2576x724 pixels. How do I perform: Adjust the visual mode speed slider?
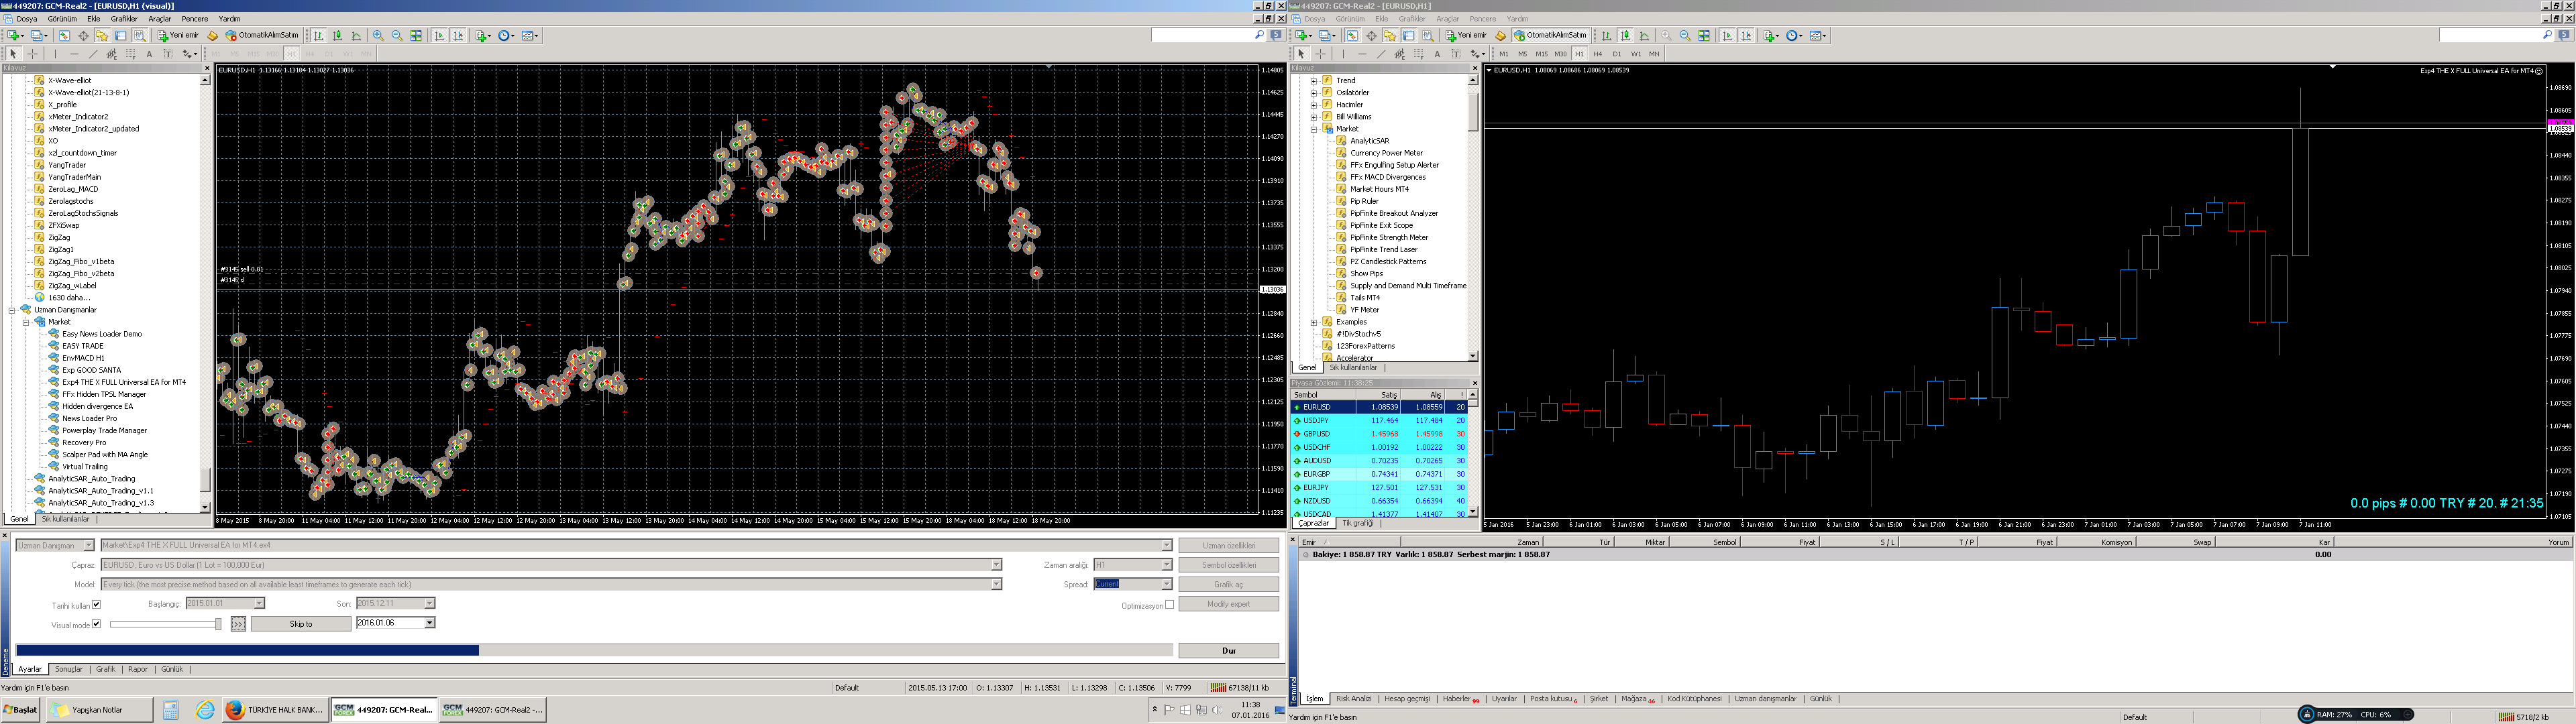217,624
